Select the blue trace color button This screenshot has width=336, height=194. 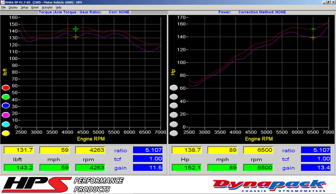(x=5, y=105)
